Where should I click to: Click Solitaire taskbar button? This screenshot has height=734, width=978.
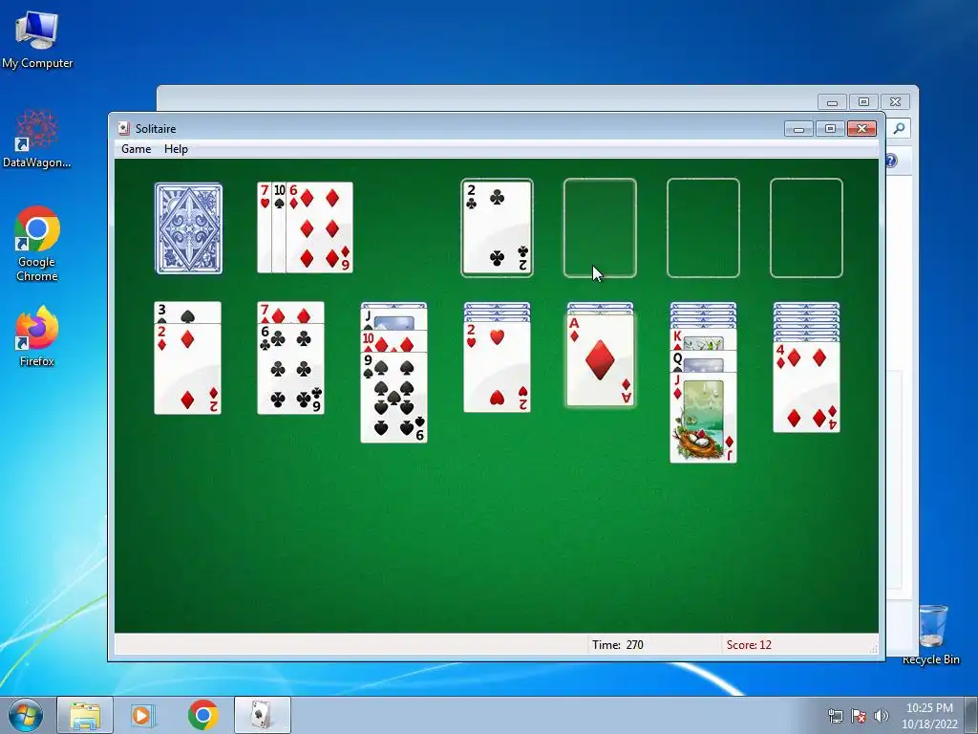pyautogui.click(x=262, y=715)
